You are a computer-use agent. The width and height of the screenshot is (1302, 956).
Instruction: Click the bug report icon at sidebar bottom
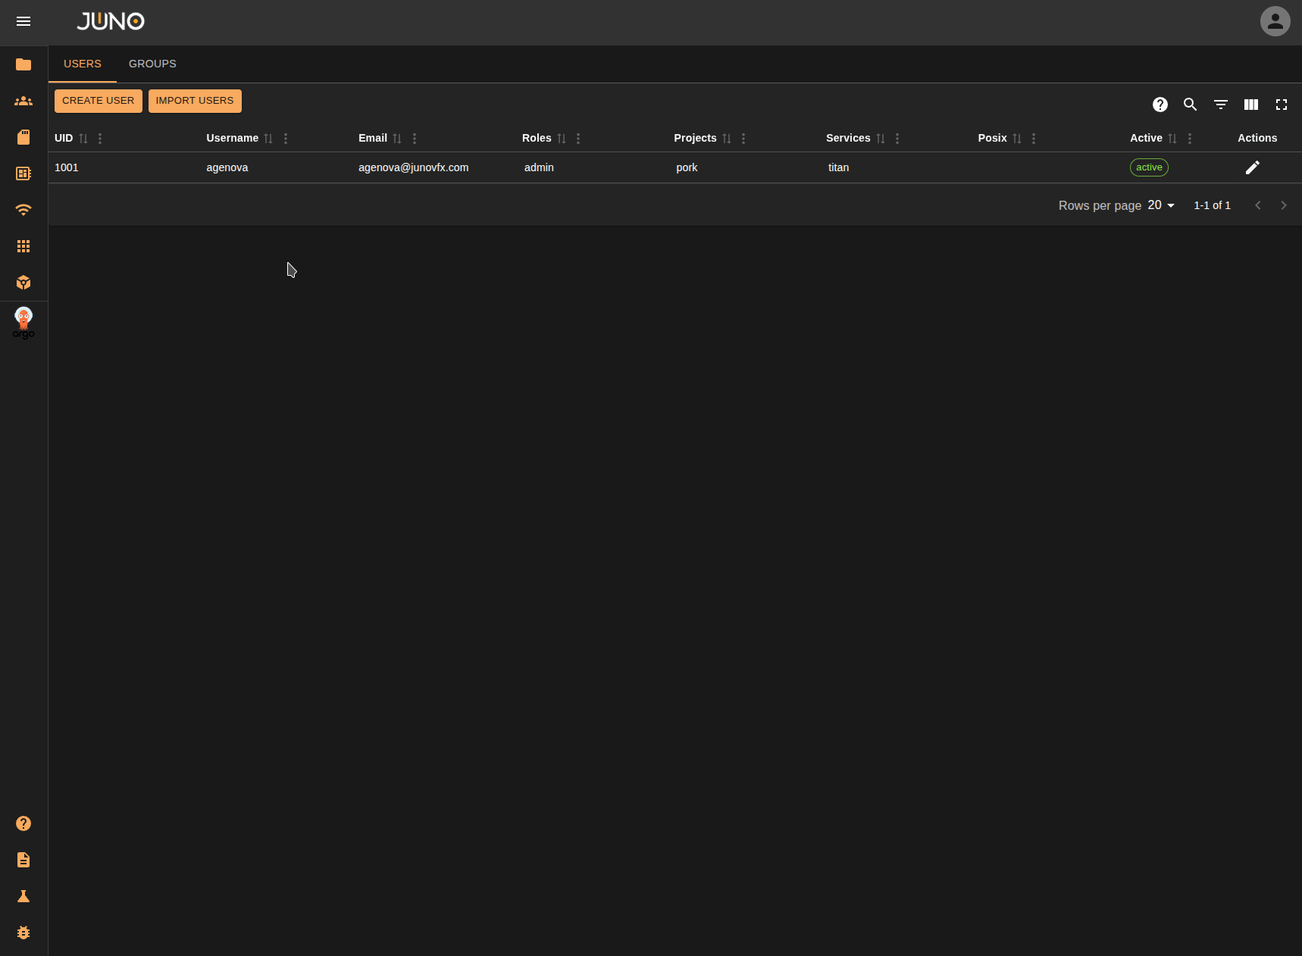click(x=23, y=933)
